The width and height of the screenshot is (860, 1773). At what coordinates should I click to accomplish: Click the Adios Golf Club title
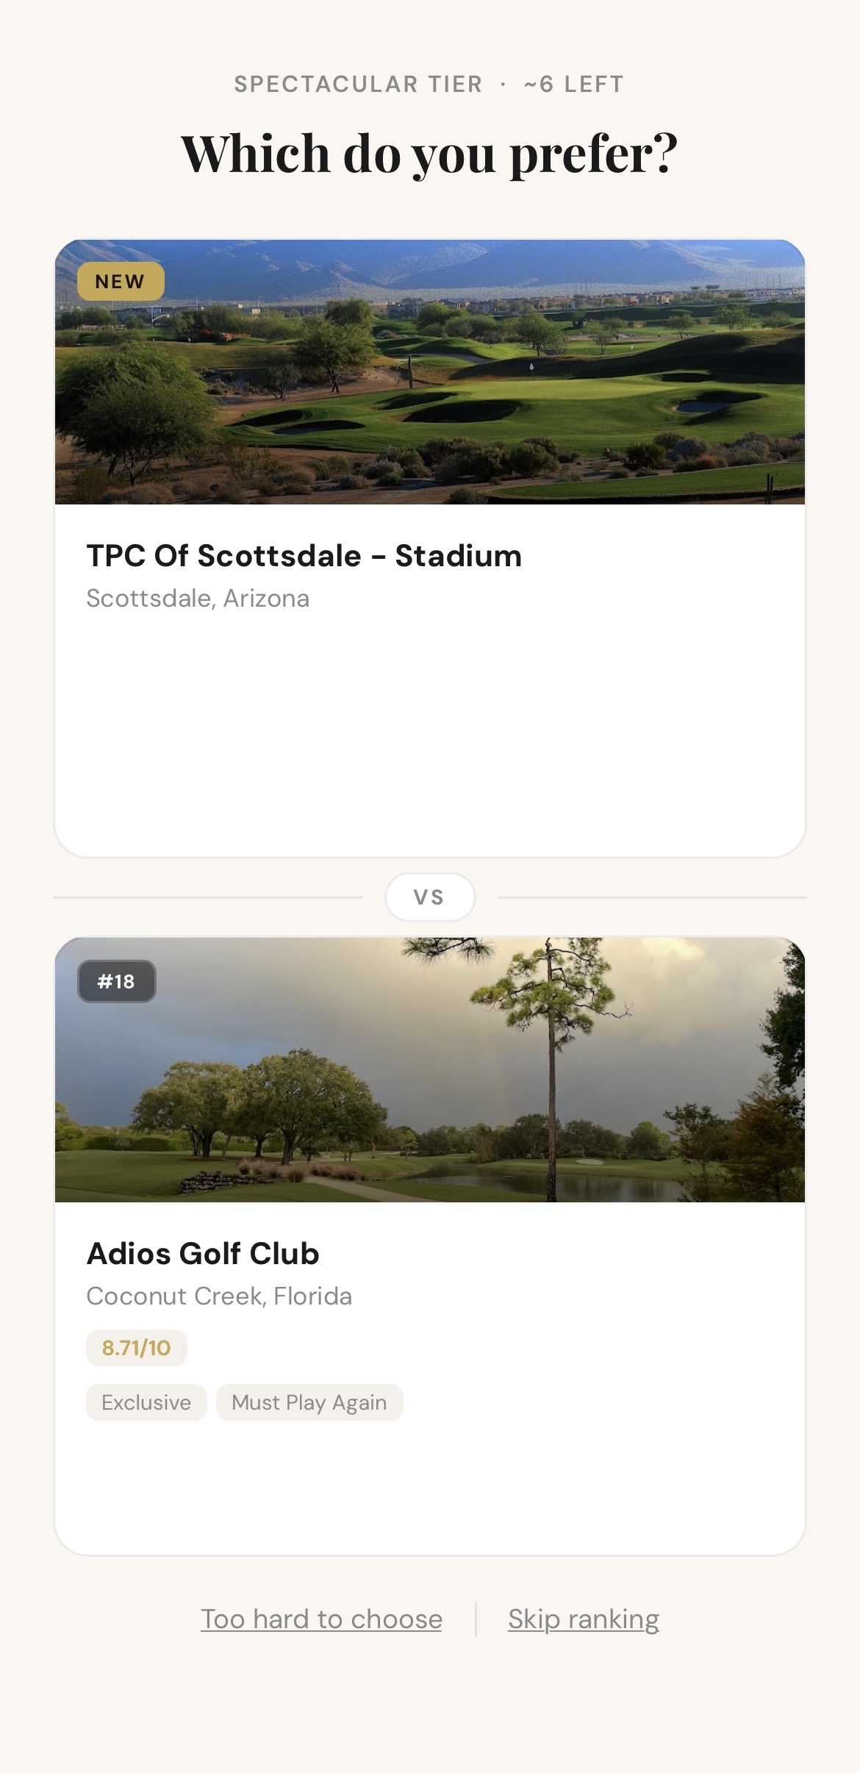203,1253
